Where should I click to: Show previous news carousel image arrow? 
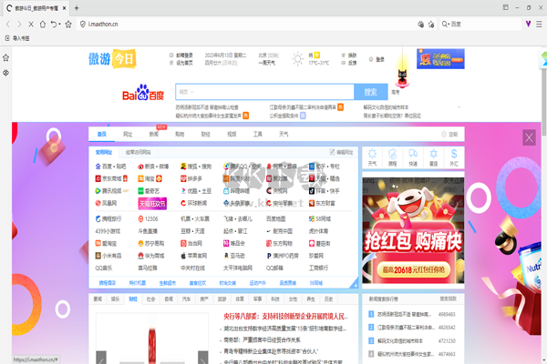(101, 358)
